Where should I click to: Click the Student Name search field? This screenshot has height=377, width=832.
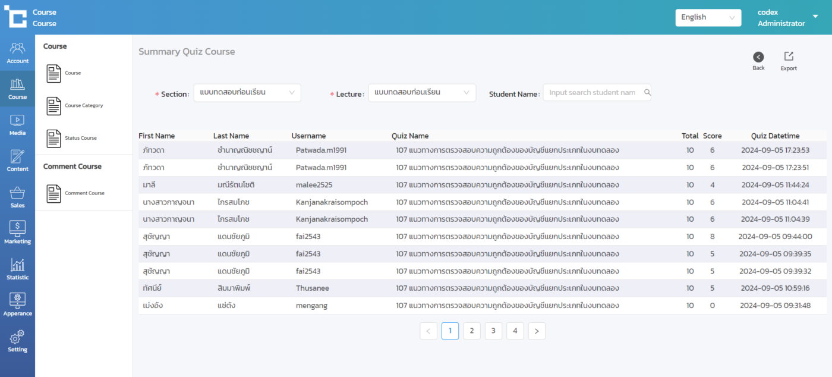click(593, 93)
